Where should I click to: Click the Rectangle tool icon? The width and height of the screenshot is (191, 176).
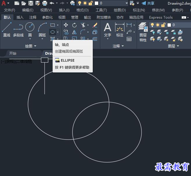[53, 25]
